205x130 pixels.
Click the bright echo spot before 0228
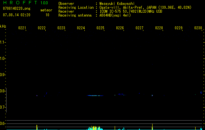(152, 96)
